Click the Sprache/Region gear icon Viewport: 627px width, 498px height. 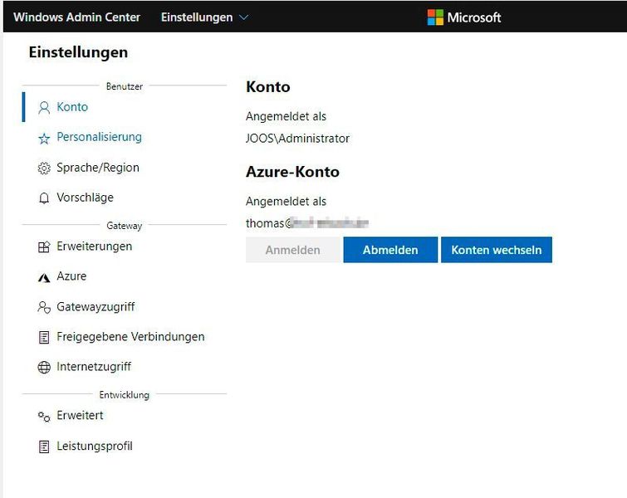click(44, 168)
